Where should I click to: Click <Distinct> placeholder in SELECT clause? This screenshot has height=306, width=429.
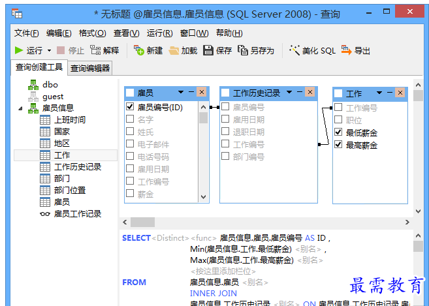click(x=170, y=238)
